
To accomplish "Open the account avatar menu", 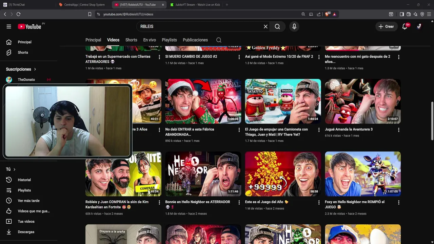I will tap(419, 26).
